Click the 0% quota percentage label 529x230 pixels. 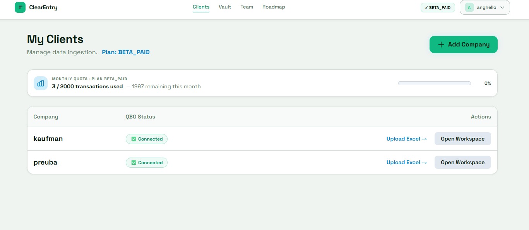tap(488, 83)
